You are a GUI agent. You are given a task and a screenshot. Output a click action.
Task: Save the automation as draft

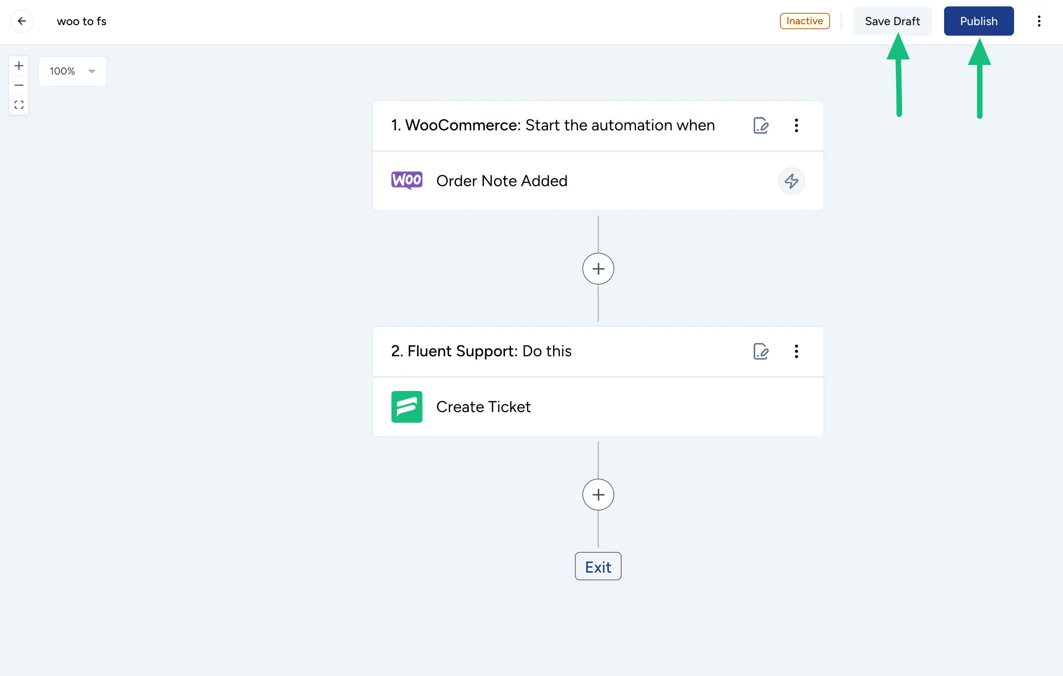[892, 20]
